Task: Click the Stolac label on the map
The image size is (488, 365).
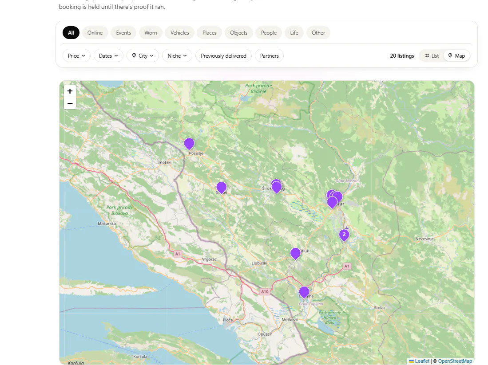Action: tap(380, 307)
